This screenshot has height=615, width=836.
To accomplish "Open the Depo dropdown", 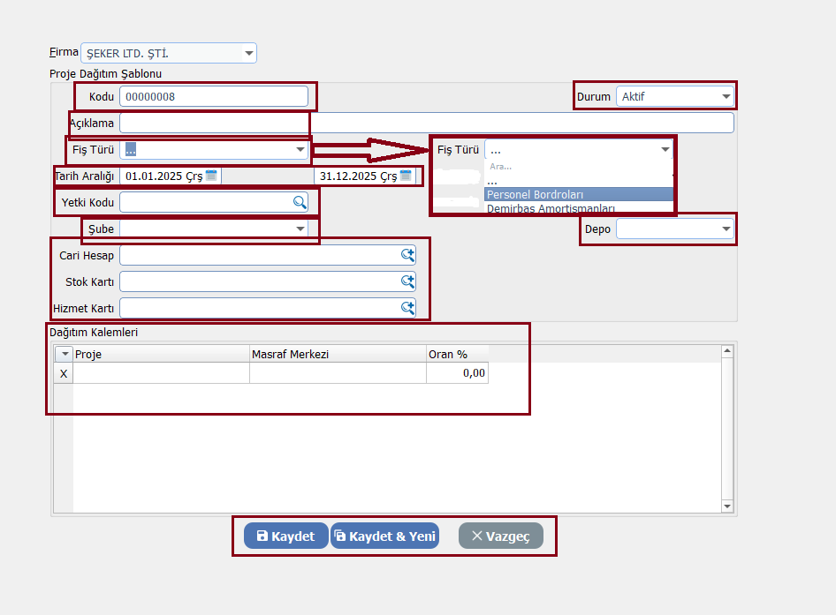I will [726, 229].
